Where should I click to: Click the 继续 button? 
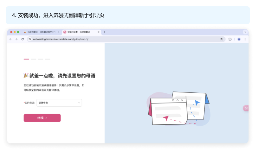tap(42, 118)
